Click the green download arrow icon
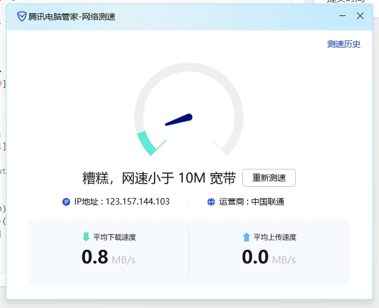This screenshot has height=308, width=379. tap(86, 237)
